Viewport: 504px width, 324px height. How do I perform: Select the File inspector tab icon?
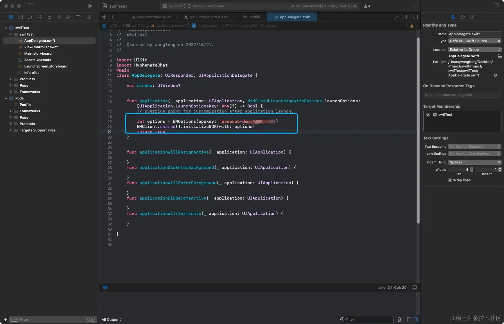pos(453,17)
